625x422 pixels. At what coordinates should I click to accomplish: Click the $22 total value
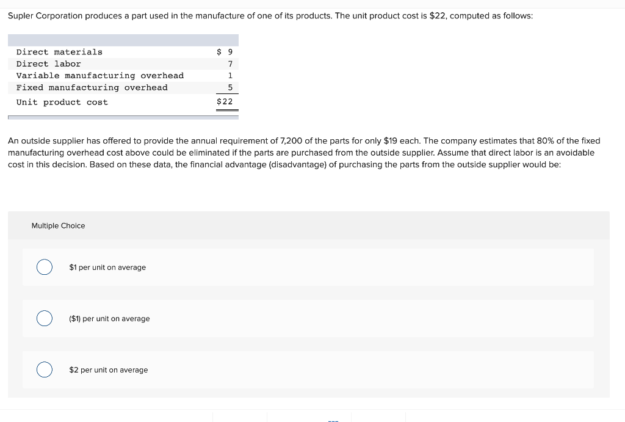tap(224, 102)
